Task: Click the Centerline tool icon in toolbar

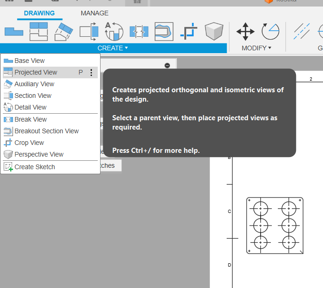Action: tap(302, 31)
